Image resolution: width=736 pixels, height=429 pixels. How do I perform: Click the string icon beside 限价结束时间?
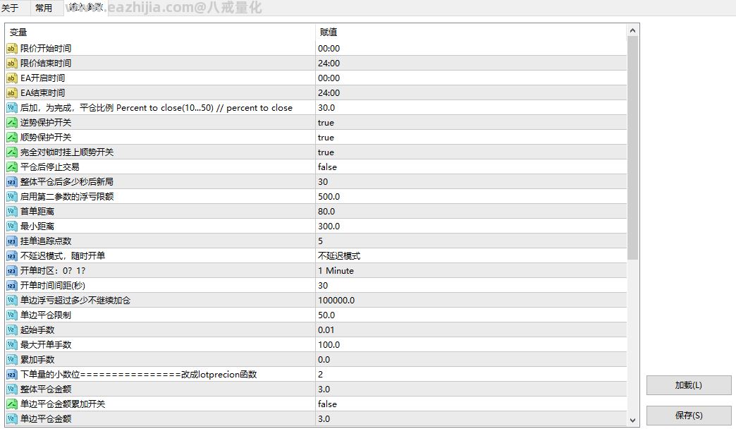[12, 63]
